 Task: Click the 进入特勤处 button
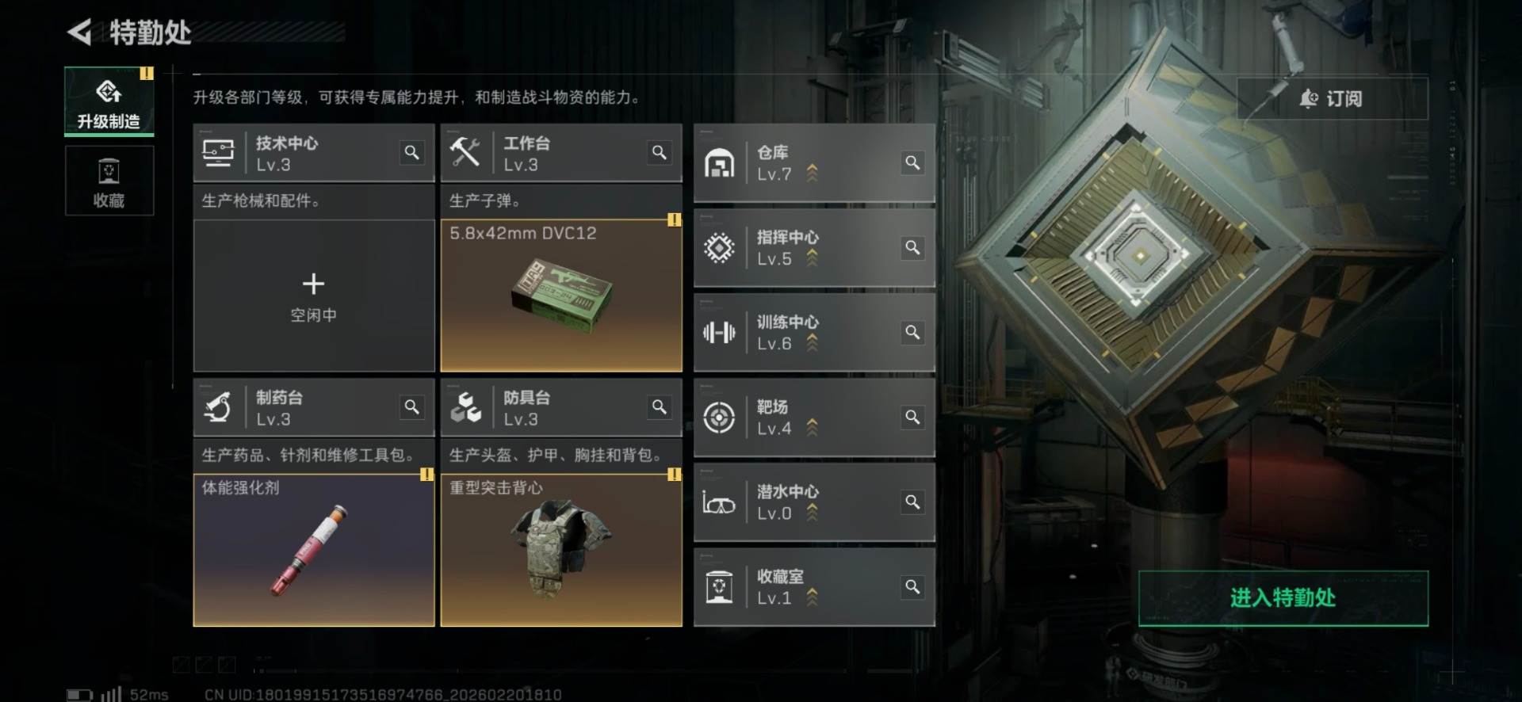coord(1283,598)
